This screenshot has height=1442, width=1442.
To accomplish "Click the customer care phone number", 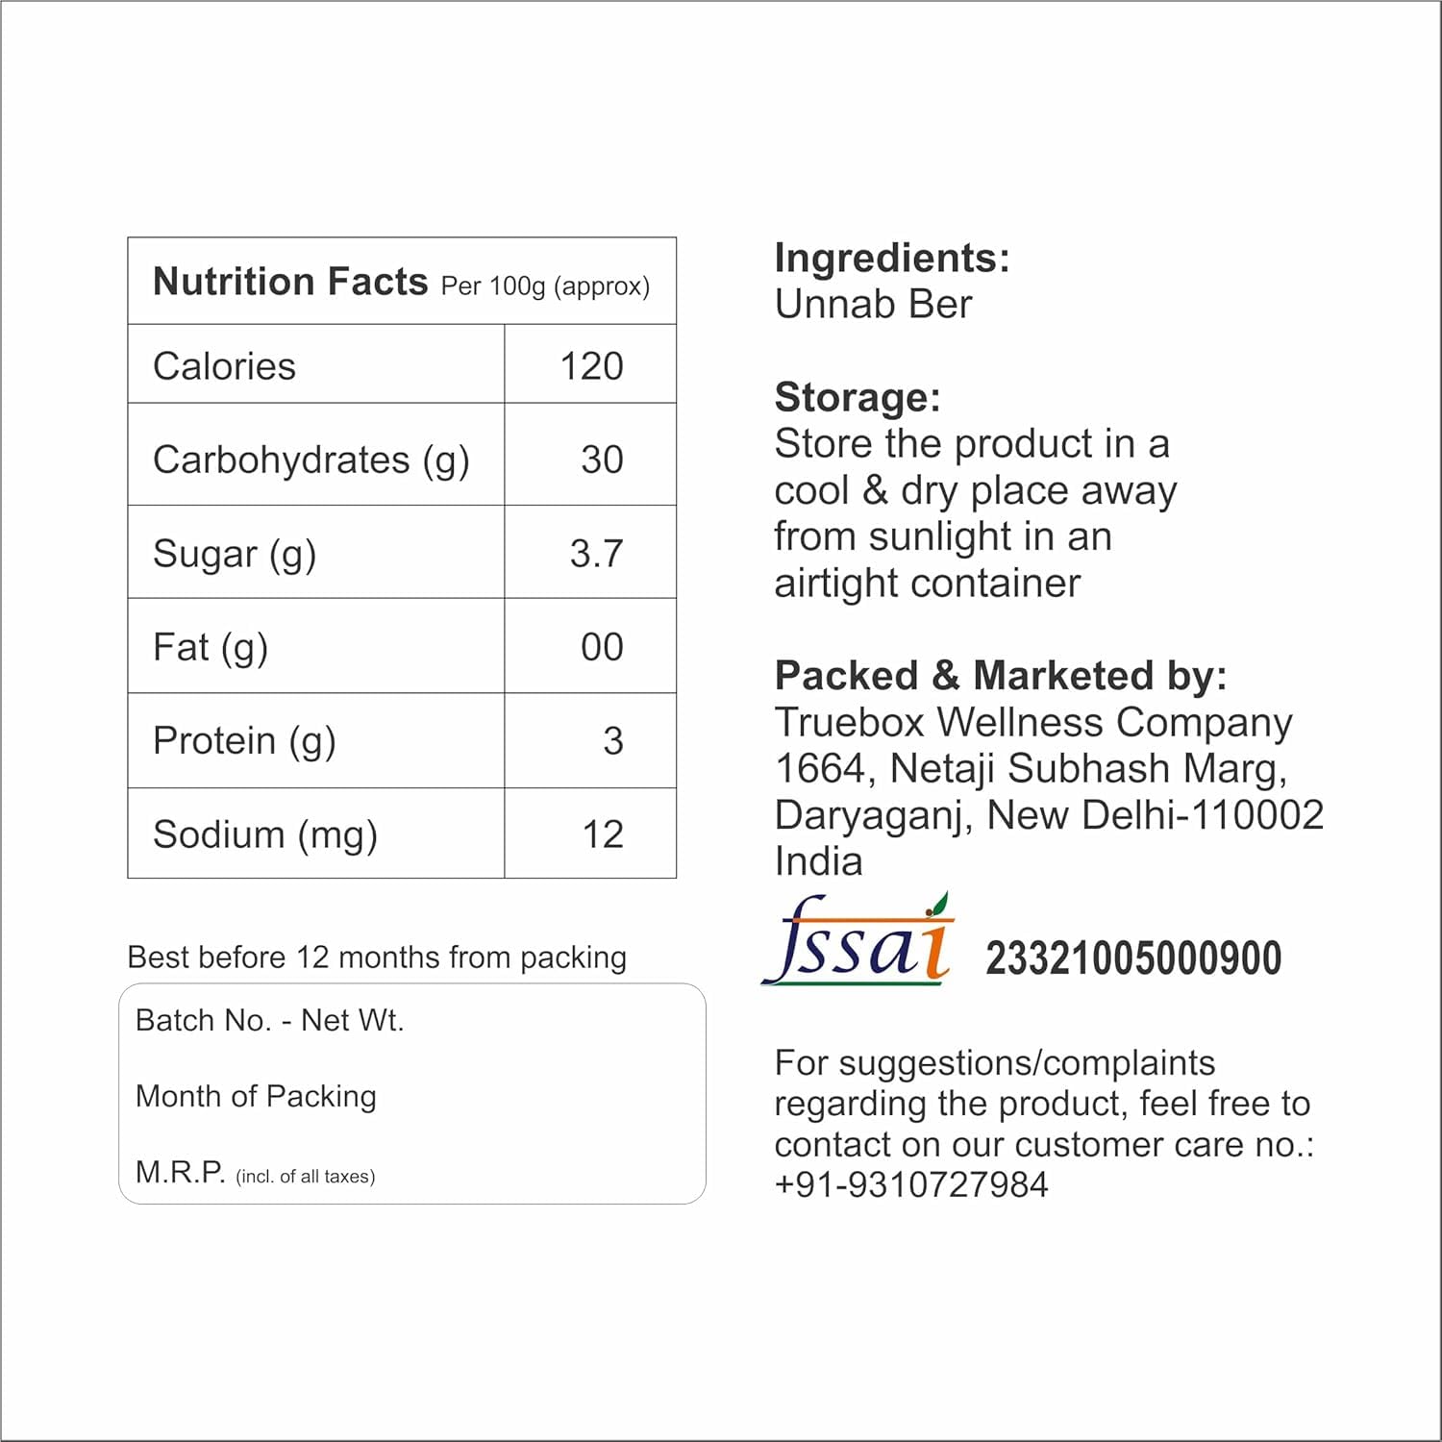I will point(910,1184).
